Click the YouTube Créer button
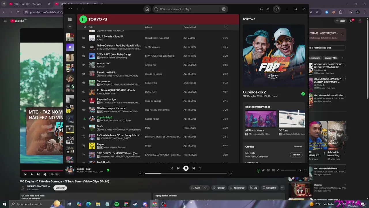 [x=340, y=21]
